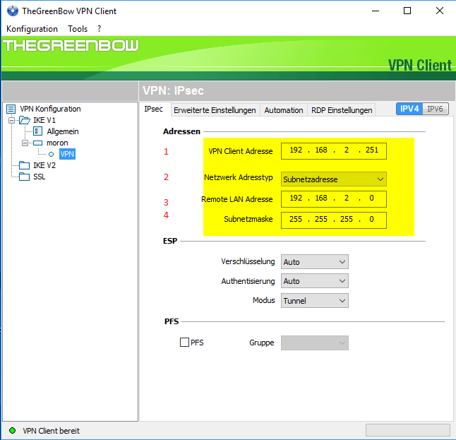This screenshot has width=456, height=440.
Task: Switch to Erweiterte Einstellungen tab
Action: (x=215, y=110)
